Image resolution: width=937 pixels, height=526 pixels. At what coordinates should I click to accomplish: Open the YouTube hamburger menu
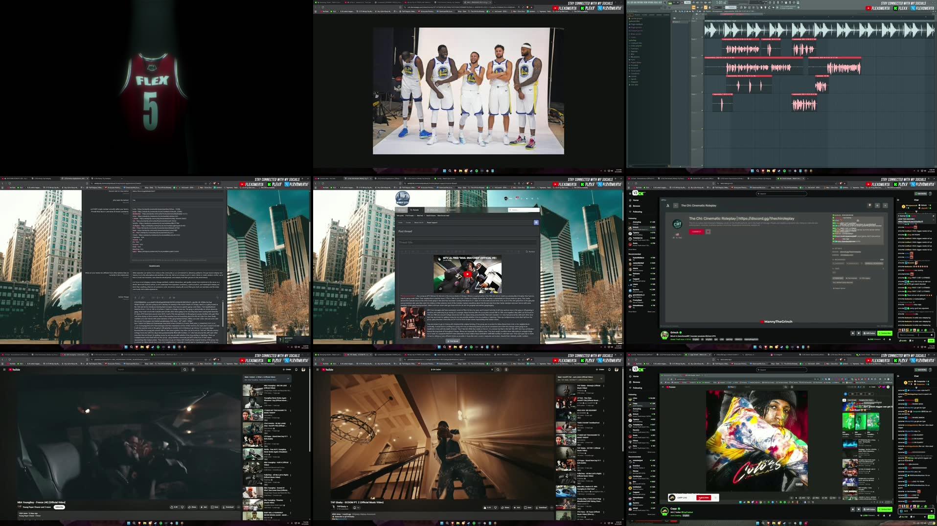(5, 370)
